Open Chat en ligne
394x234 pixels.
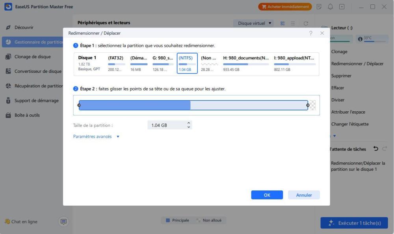pos(21,221)
